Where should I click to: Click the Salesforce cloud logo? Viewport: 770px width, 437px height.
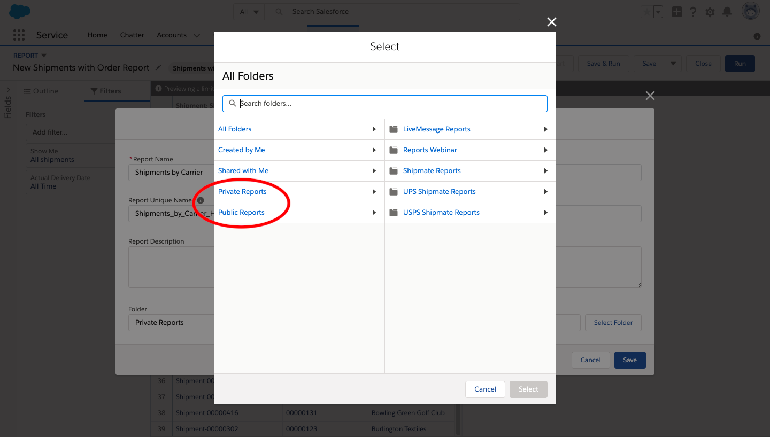click(x=20, y=11)
